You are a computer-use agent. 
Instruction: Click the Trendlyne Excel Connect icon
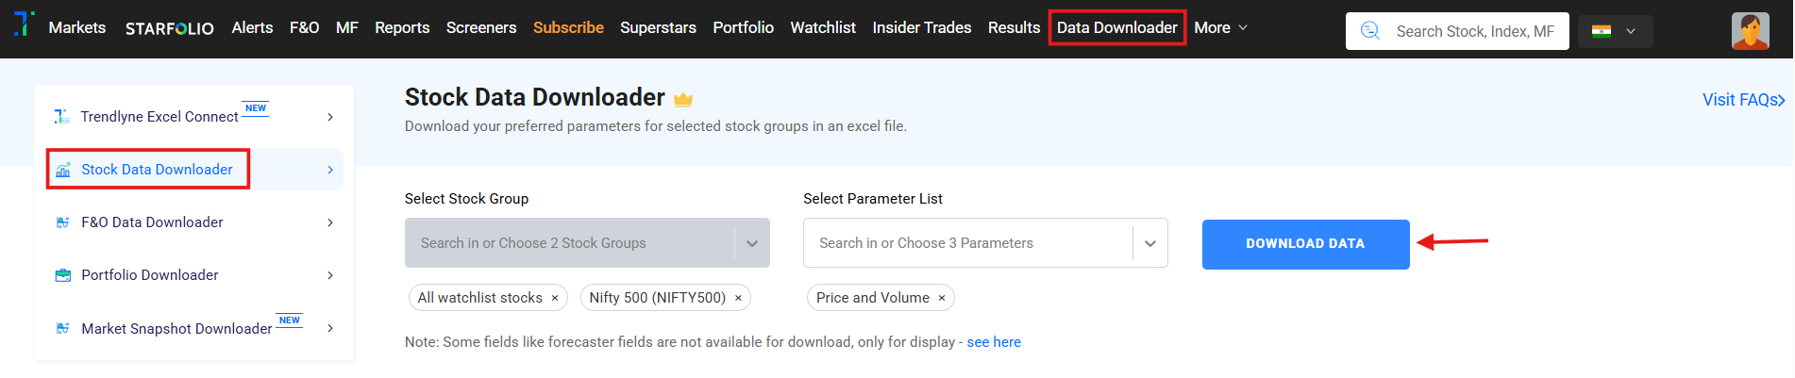(x=61, y=116)
